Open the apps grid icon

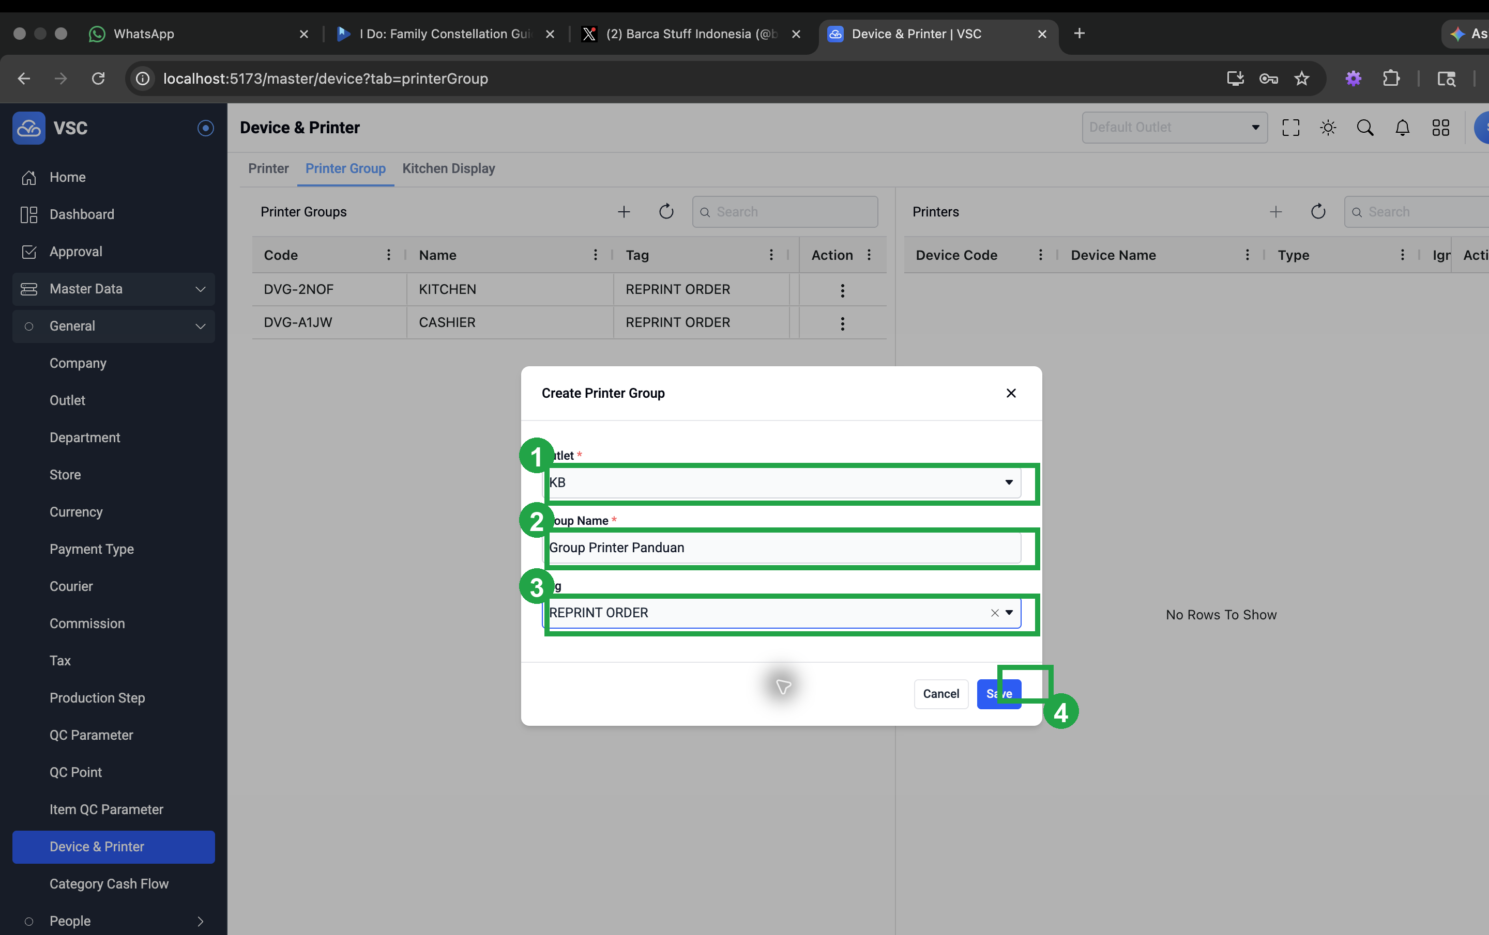point(1440,127)
